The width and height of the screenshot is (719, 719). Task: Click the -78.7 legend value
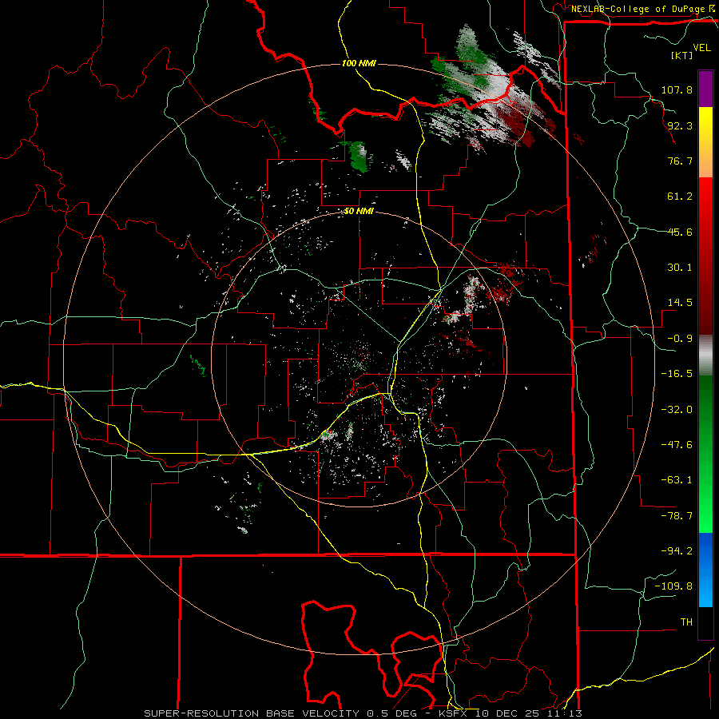(677, 516)
